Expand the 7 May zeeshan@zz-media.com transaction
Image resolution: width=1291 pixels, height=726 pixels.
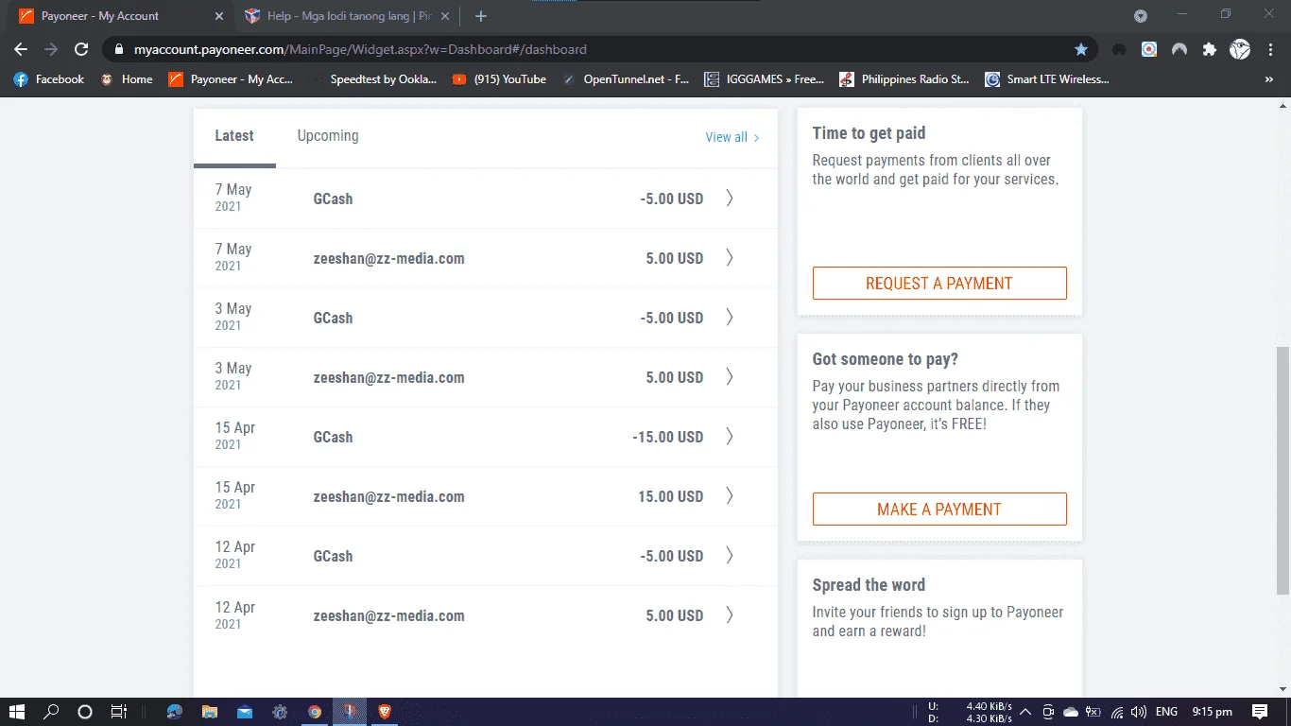point(729,258)
